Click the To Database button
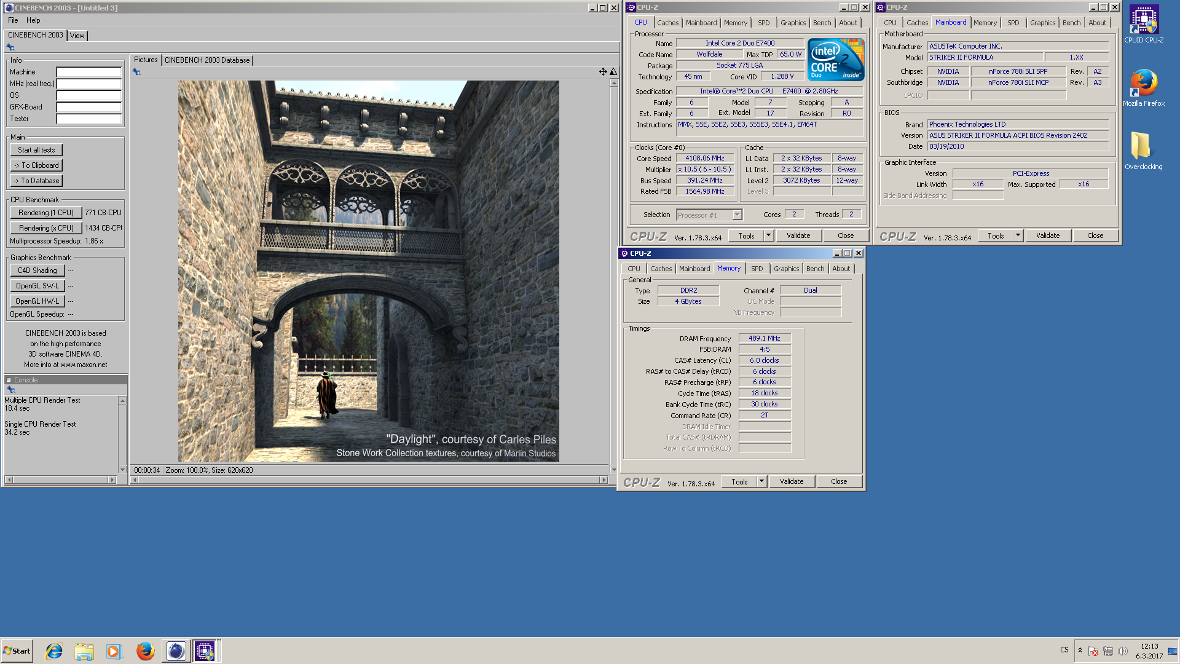This screenshot has width=1180, height=664. (36, 181)
